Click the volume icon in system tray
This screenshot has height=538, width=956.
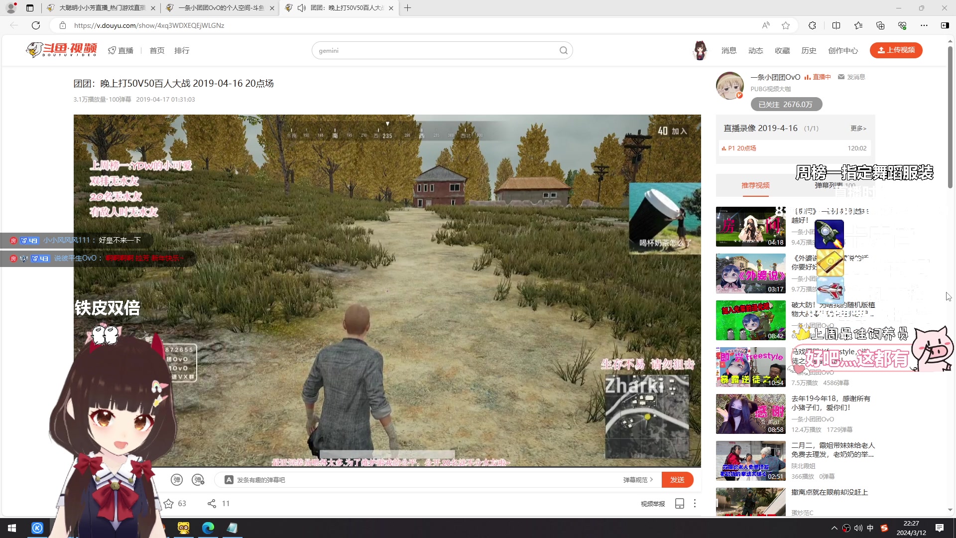(858, 528)
